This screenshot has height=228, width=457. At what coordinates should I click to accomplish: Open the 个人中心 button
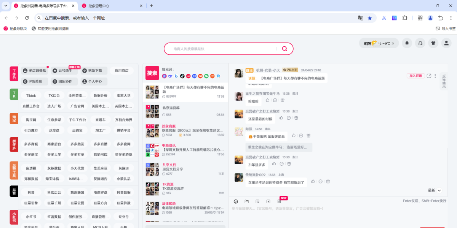click(x=94, y=81)
